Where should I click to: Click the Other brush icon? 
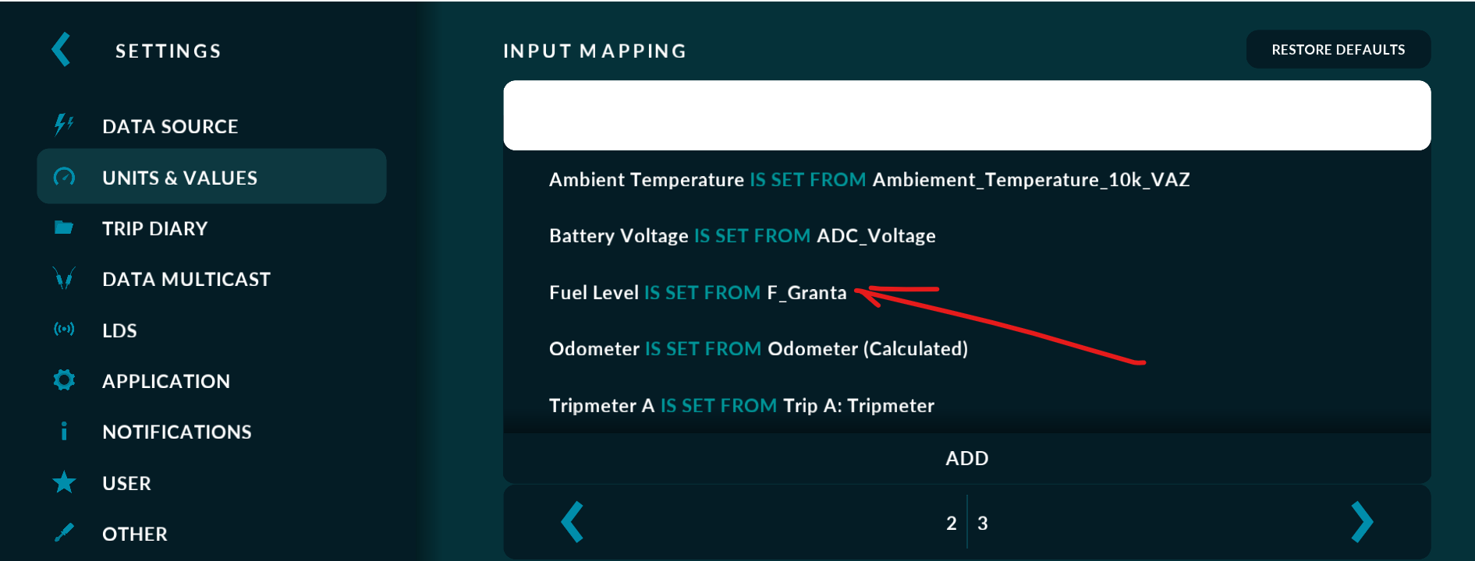click(64, 533)
